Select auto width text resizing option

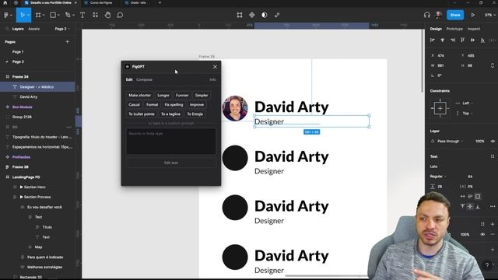click(462, 197)
